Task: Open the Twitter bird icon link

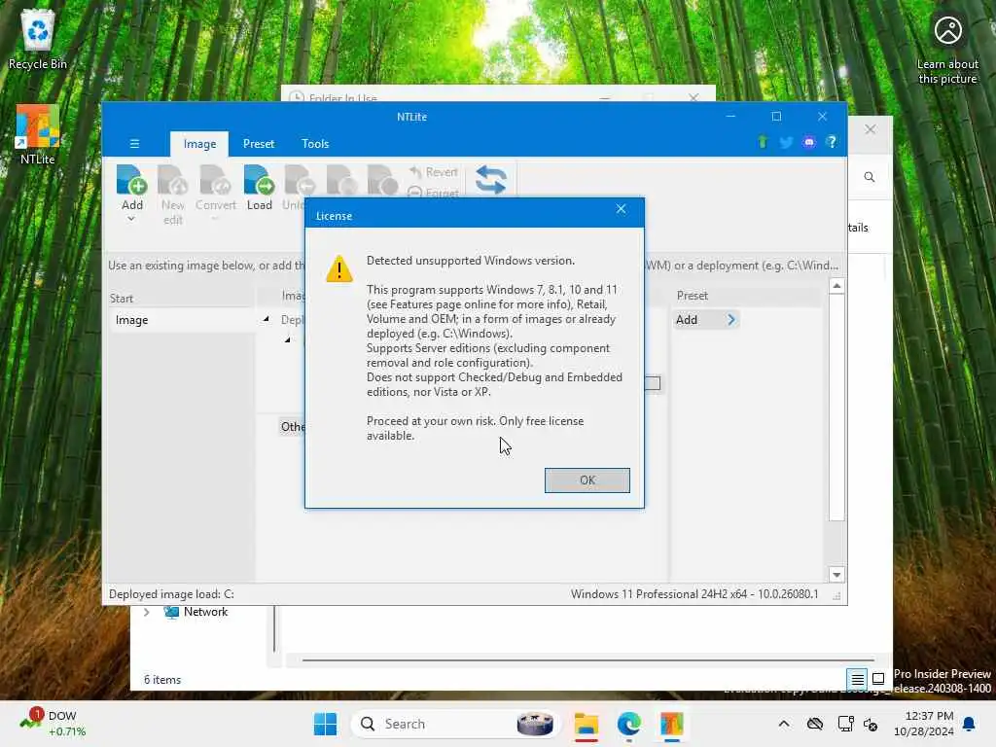Action: click(x=786, y=142)
